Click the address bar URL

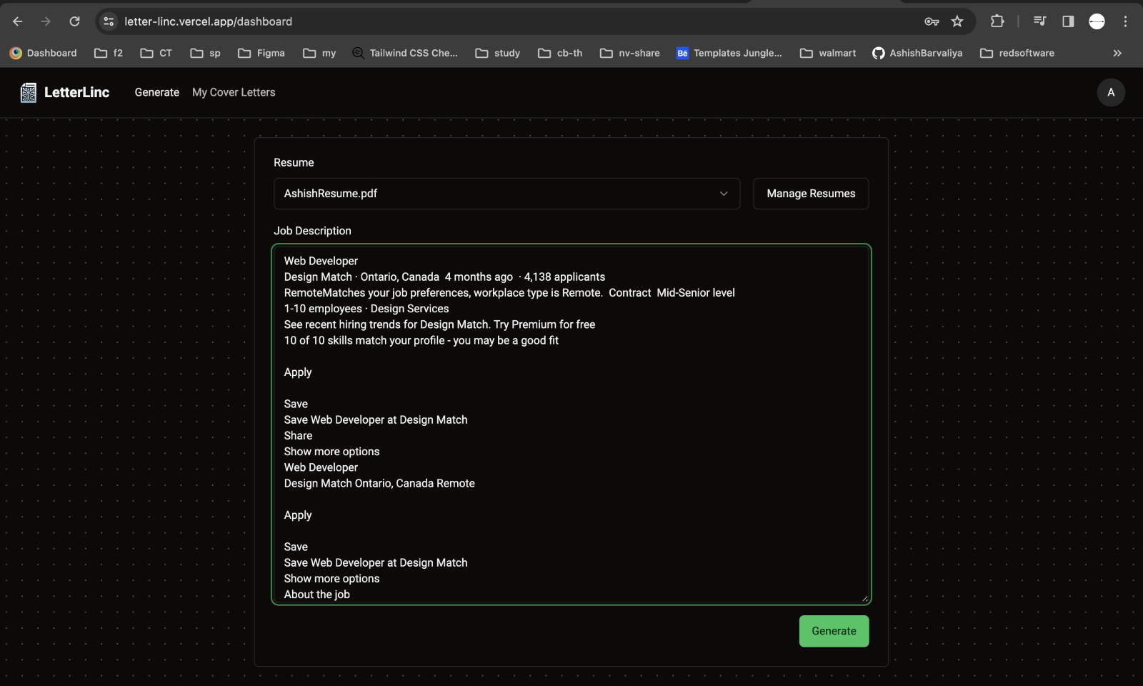(208, 21)
